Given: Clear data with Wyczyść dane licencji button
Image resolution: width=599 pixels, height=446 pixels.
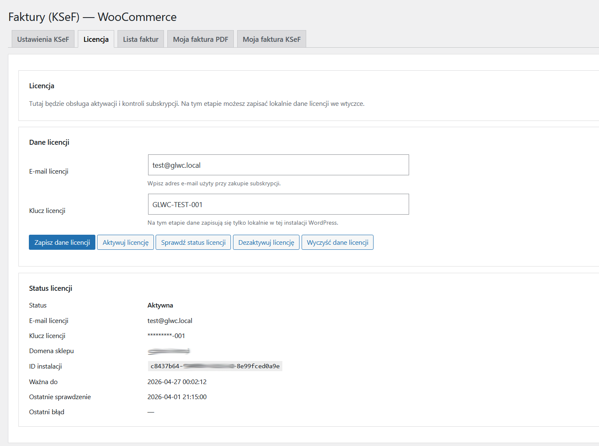Looking at the screenshot, I should pos(338,242).
